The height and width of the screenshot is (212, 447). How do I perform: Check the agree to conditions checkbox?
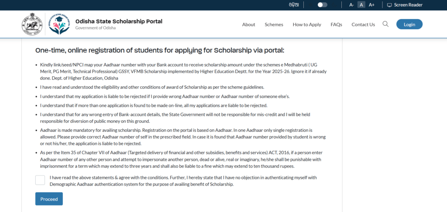pos(40,180)
